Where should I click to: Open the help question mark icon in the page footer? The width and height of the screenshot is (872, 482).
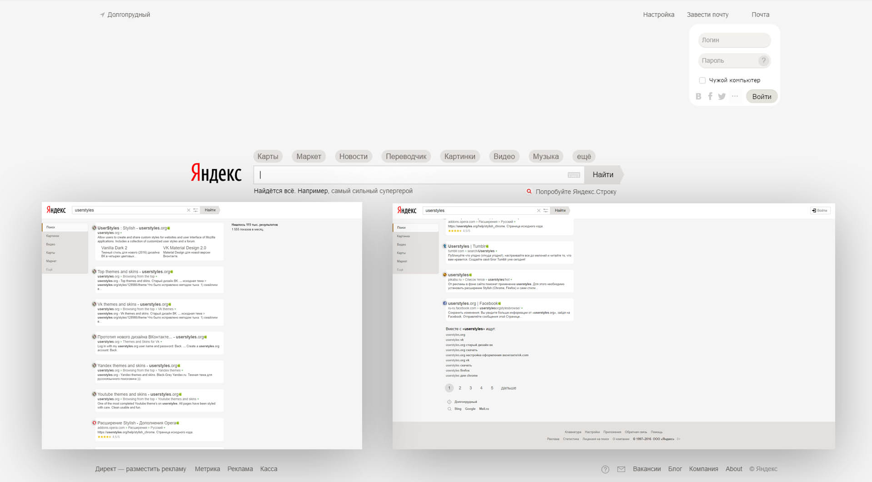(605, 469)
